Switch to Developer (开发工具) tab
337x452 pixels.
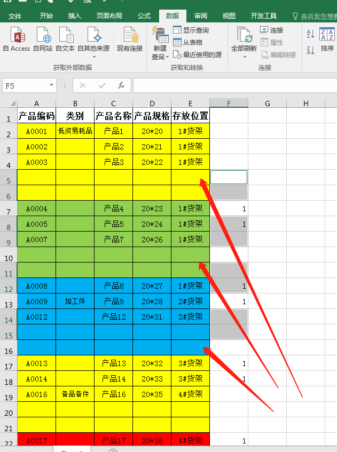263,16
